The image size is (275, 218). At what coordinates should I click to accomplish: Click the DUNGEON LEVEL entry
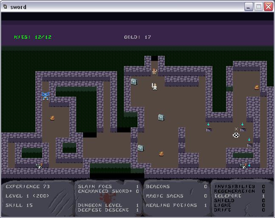[x=108, y=205]
